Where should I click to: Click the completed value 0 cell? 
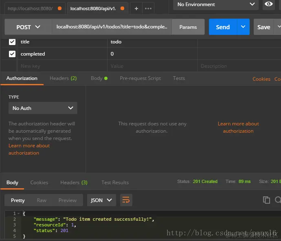click(x=152, y=54)
